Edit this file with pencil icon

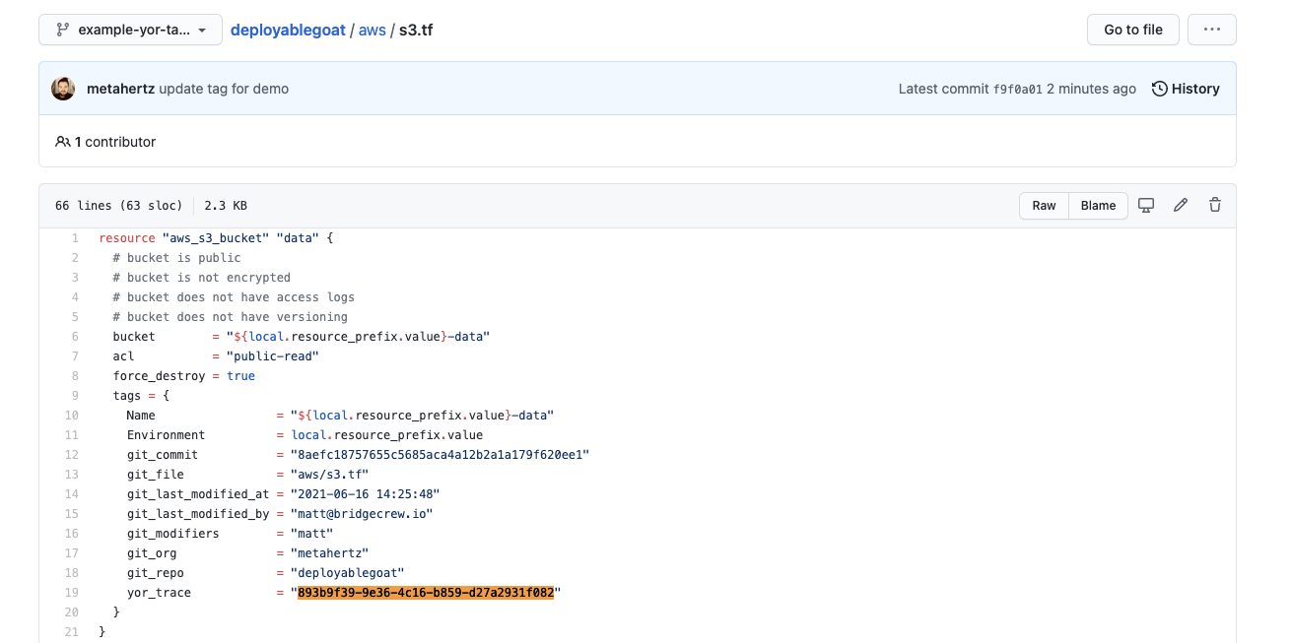pyautogui.click(x=1181, y=206)
